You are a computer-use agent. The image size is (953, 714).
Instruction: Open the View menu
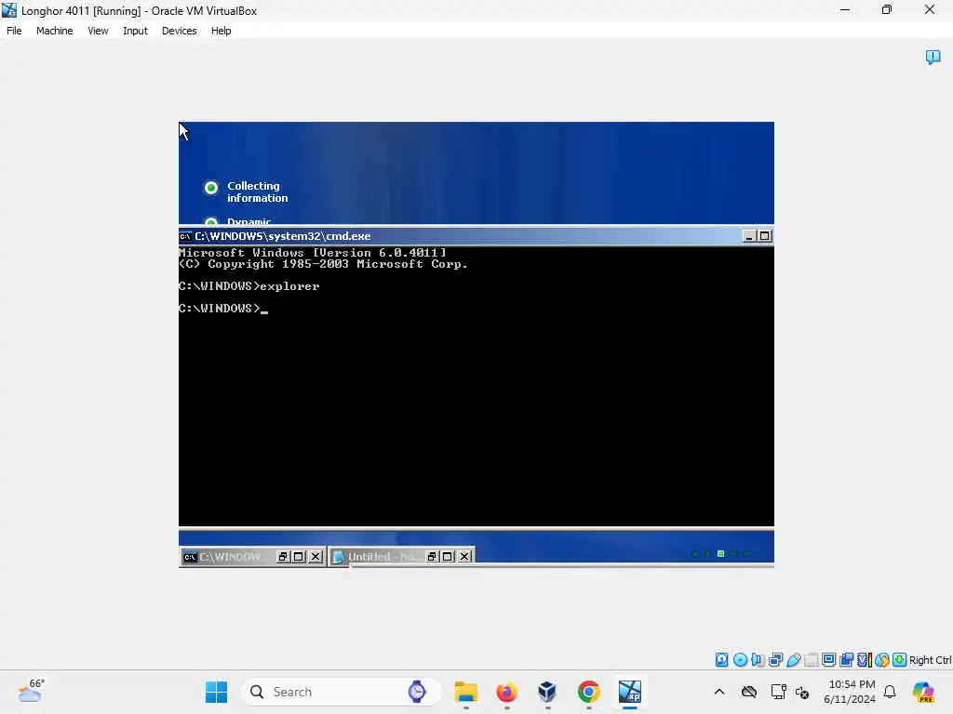[98, 31]
